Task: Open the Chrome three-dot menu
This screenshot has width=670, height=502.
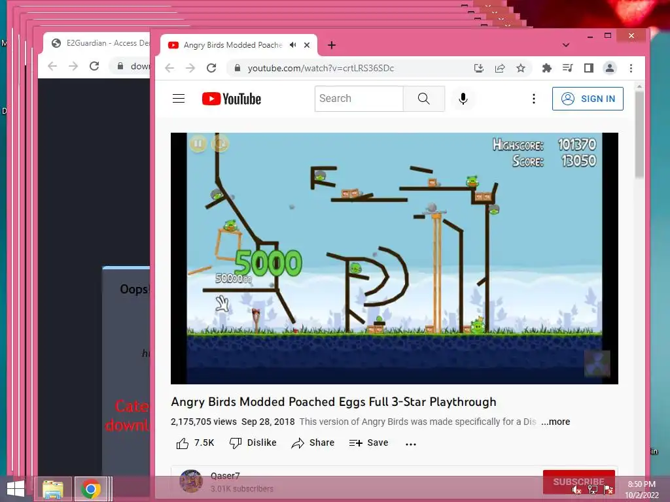Action: pos(631,68)
